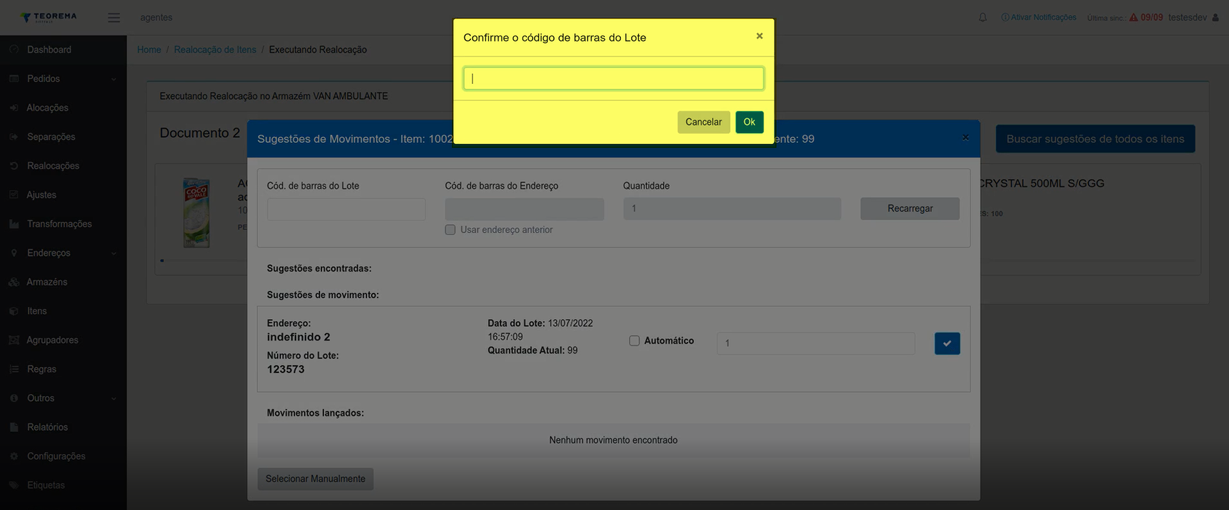
Task: Confirm suggestion with blue checkmark button
Action: 947,344
